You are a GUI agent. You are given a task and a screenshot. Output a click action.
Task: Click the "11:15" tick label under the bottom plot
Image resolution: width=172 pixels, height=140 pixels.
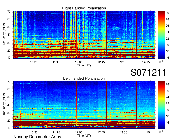[56, 132]
